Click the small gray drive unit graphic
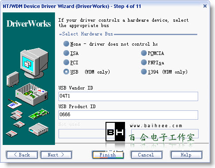 tap(13, 79)
